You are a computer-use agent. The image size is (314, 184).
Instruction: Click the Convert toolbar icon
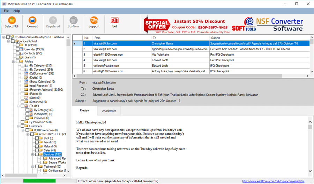pyautogui.click(x=32, y=21)
